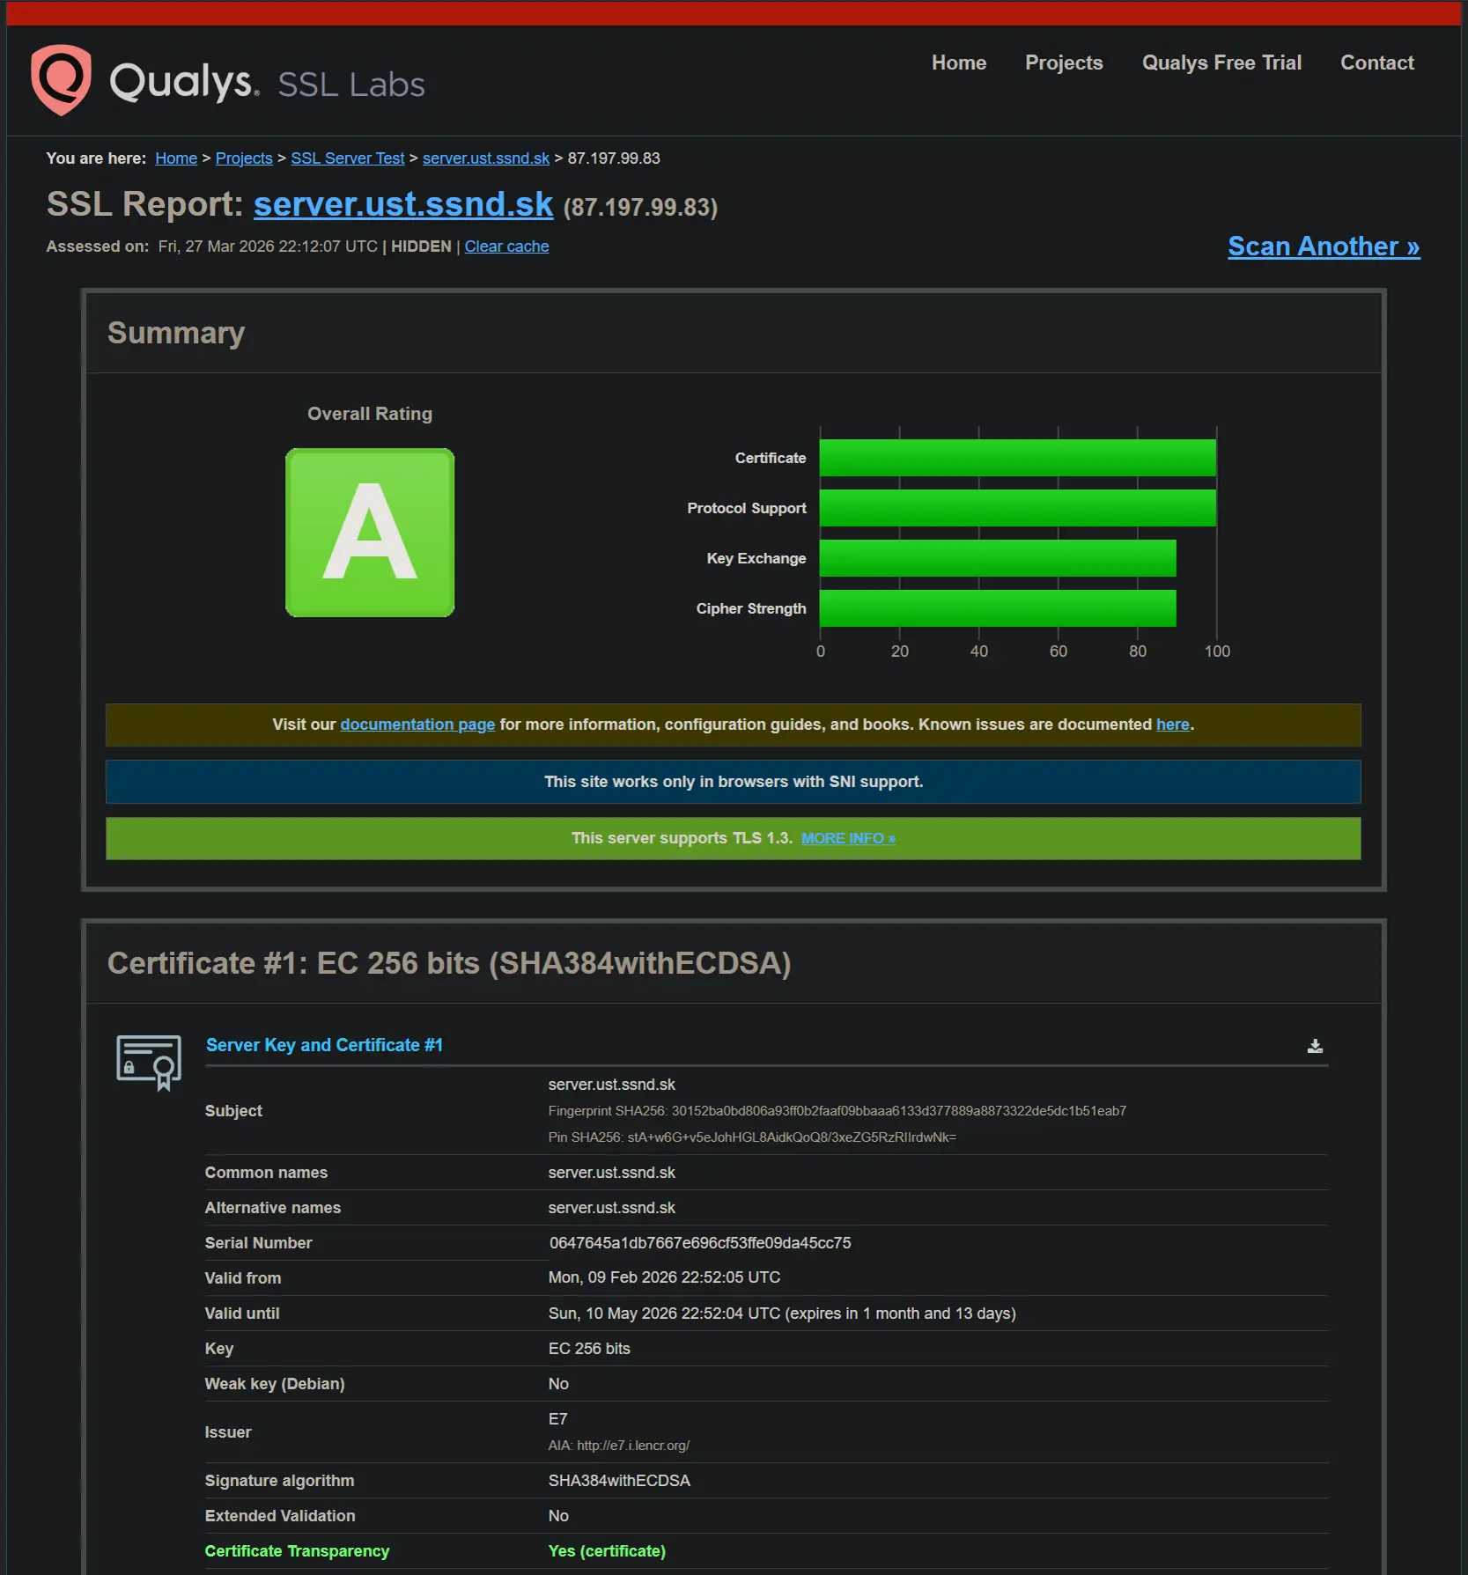Open the documentation page link
The height and width of the screenshot is (1575, 1468).
(417, 725)
